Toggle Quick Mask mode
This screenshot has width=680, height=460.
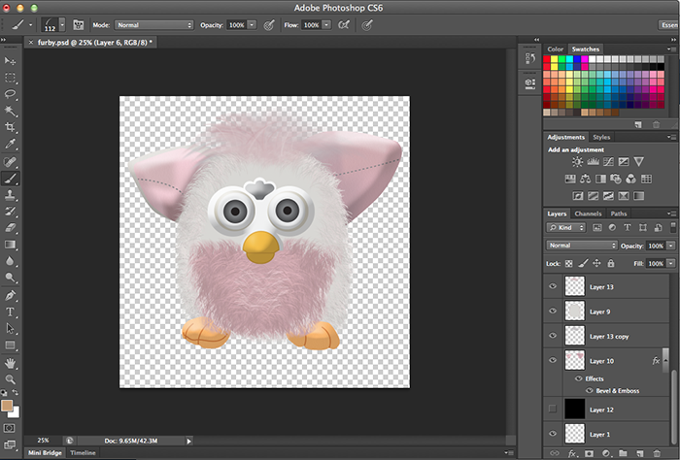10,428
